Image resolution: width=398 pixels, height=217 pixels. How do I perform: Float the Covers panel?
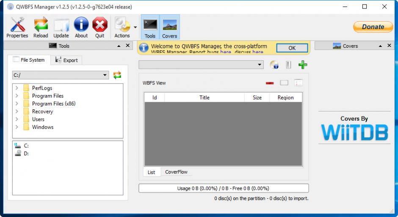(380, 46)
